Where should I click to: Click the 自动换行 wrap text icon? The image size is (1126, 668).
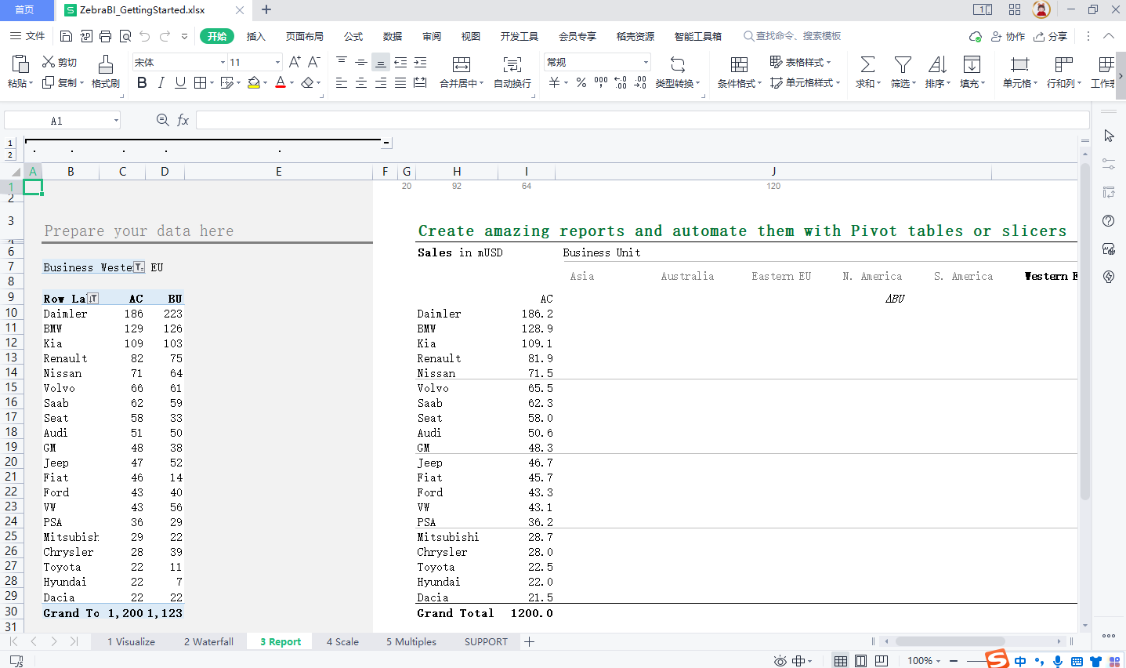[x=512, y=65]
